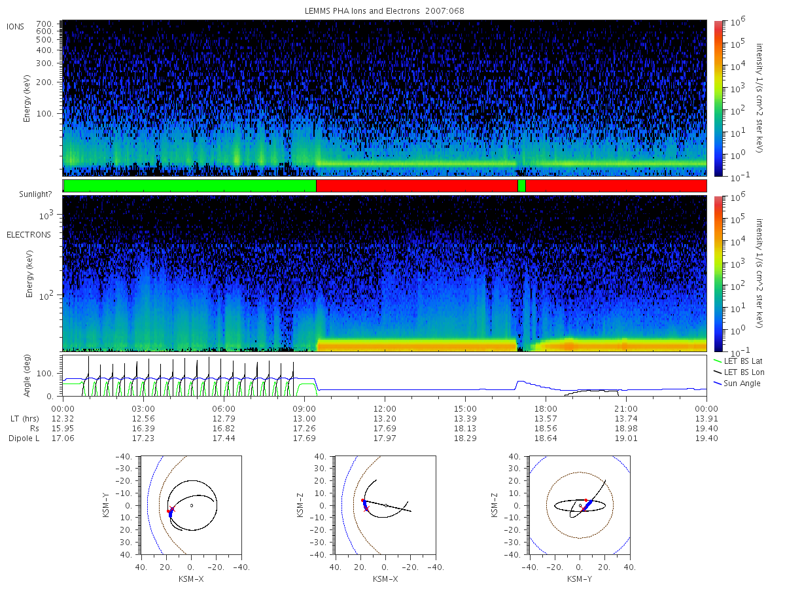Click the ions intensity color bar
785x589 pixels.
point(718,98)
